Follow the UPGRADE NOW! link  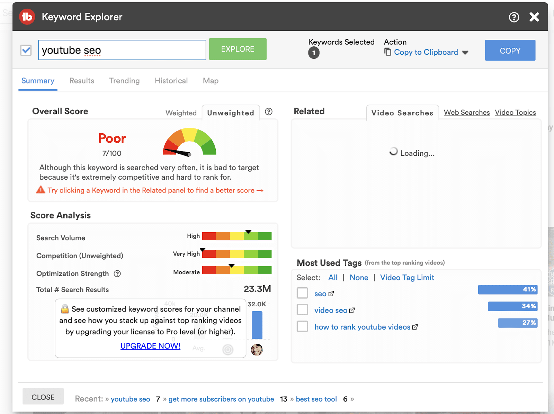150,346
